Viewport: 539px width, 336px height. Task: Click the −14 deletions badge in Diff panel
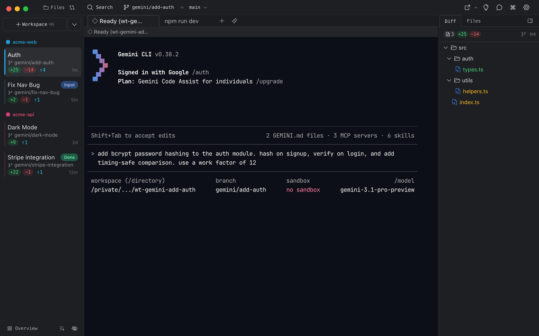coord(475,34)
